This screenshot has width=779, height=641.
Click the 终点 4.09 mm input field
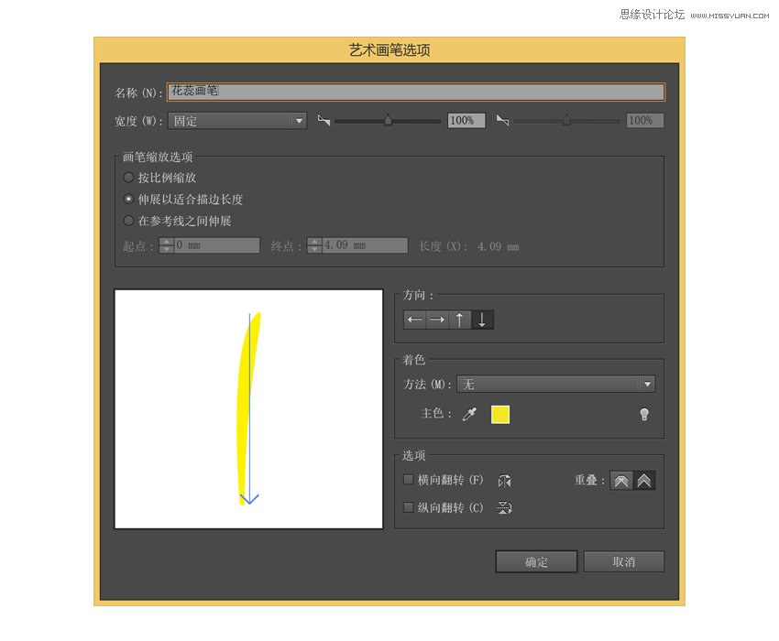click(x=365, y=245)
